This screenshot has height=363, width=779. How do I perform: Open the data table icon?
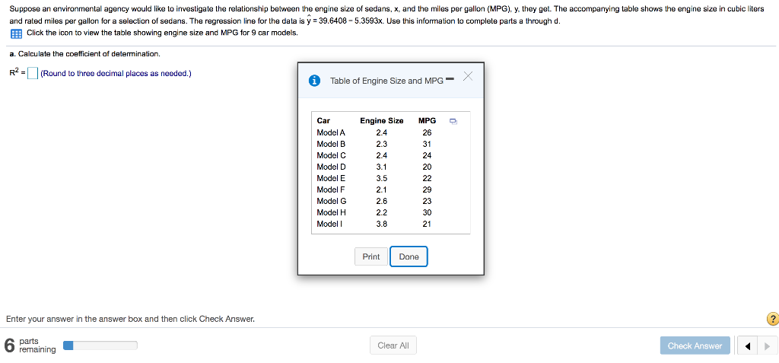click(x=17, y=33)
